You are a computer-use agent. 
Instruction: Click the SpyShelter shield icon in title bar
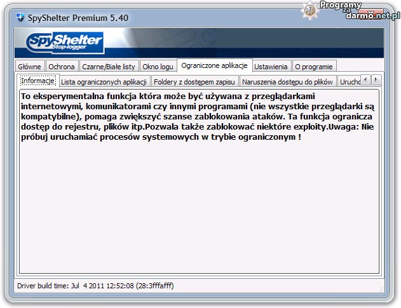click(20, 18)
